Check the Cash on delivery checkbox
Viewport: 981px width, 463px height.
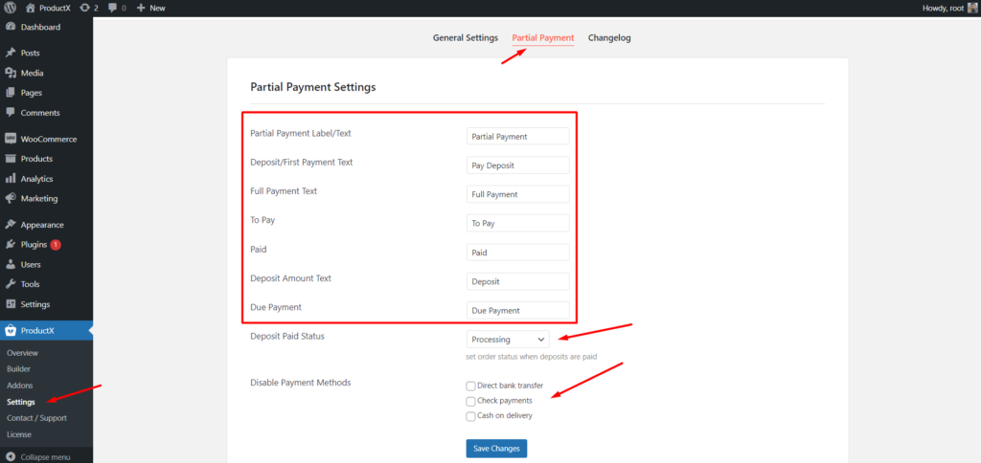pos(470,416)
